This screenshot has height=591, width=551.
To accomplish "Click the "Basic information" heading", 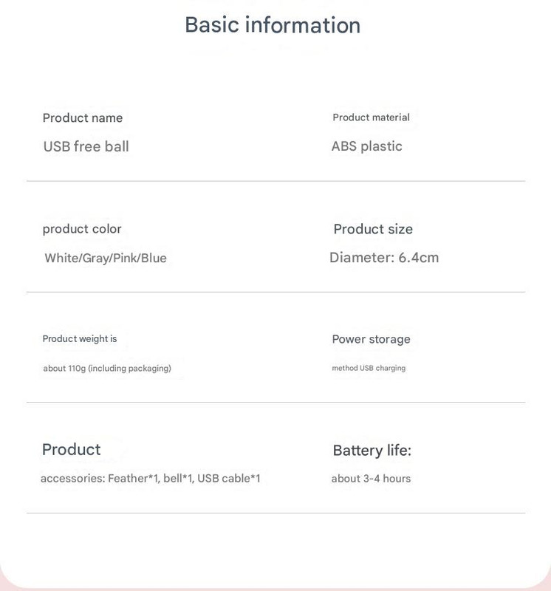I will click(273, 25).
